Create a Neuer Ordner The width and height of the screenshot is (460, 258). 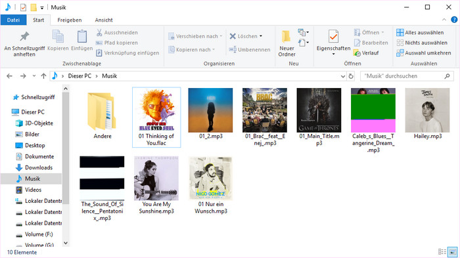click(x=287, y=43)
